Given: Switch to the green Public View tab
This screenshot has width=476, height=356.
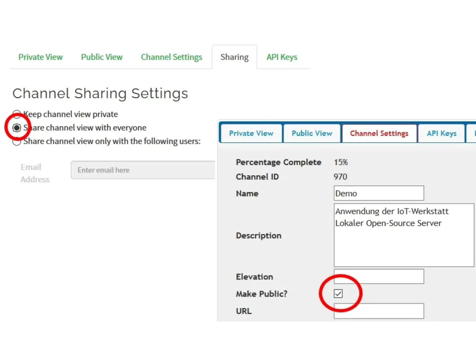Looking at the screenshot, I should click(x=102, y=57).
